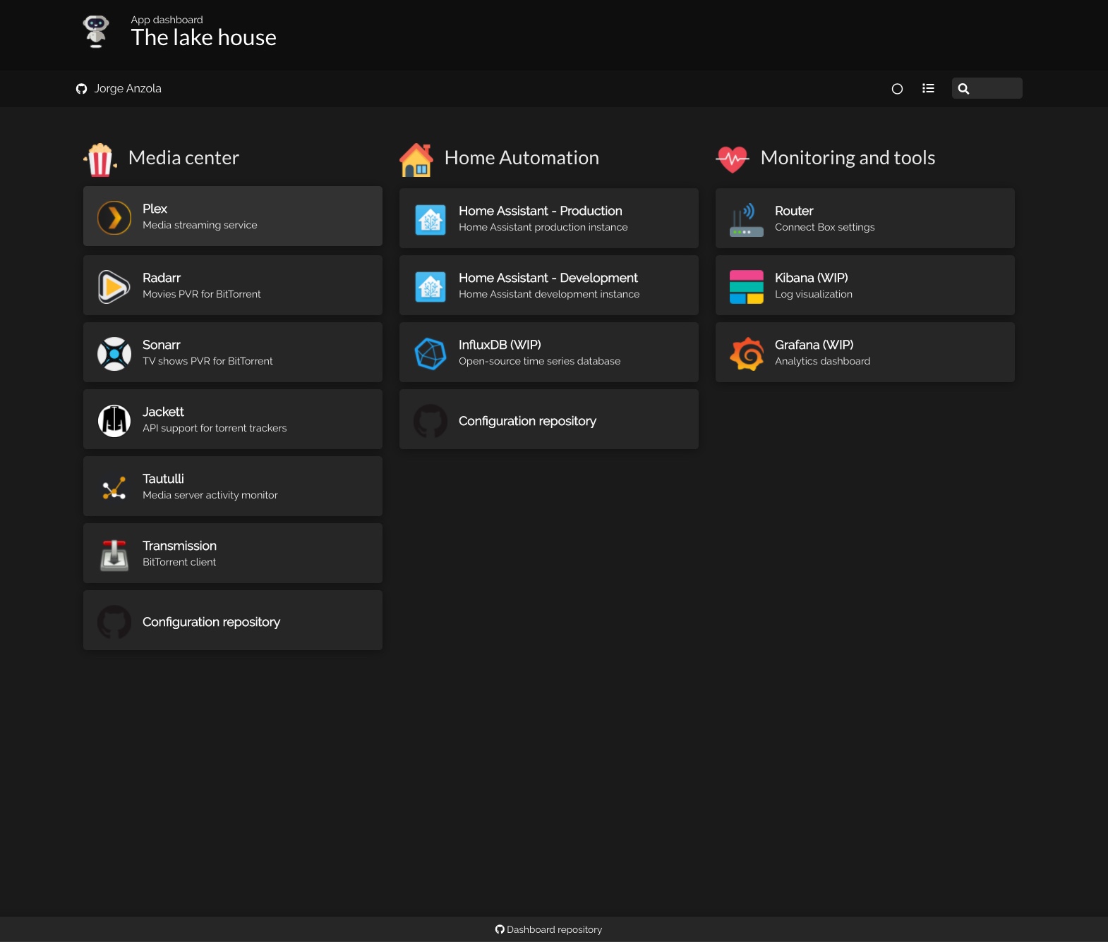Click 'Open-source time series database' text
Screen dimensions: 1108x942
coord(540,361)
